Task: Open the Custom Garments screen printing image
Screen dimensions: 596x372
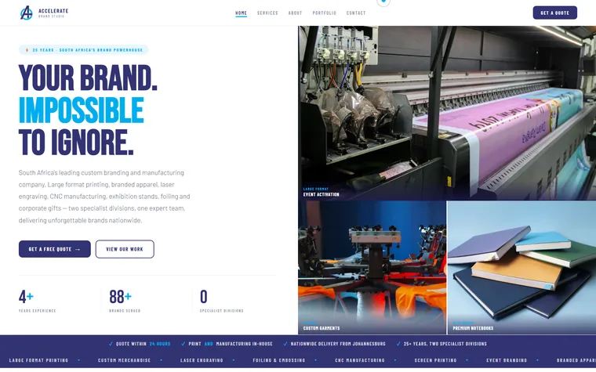Action: [x=372, y=268]
